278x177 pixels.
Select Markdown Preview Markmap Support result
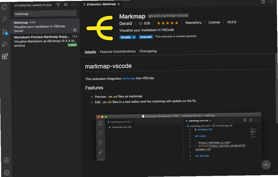coord(45,41)
